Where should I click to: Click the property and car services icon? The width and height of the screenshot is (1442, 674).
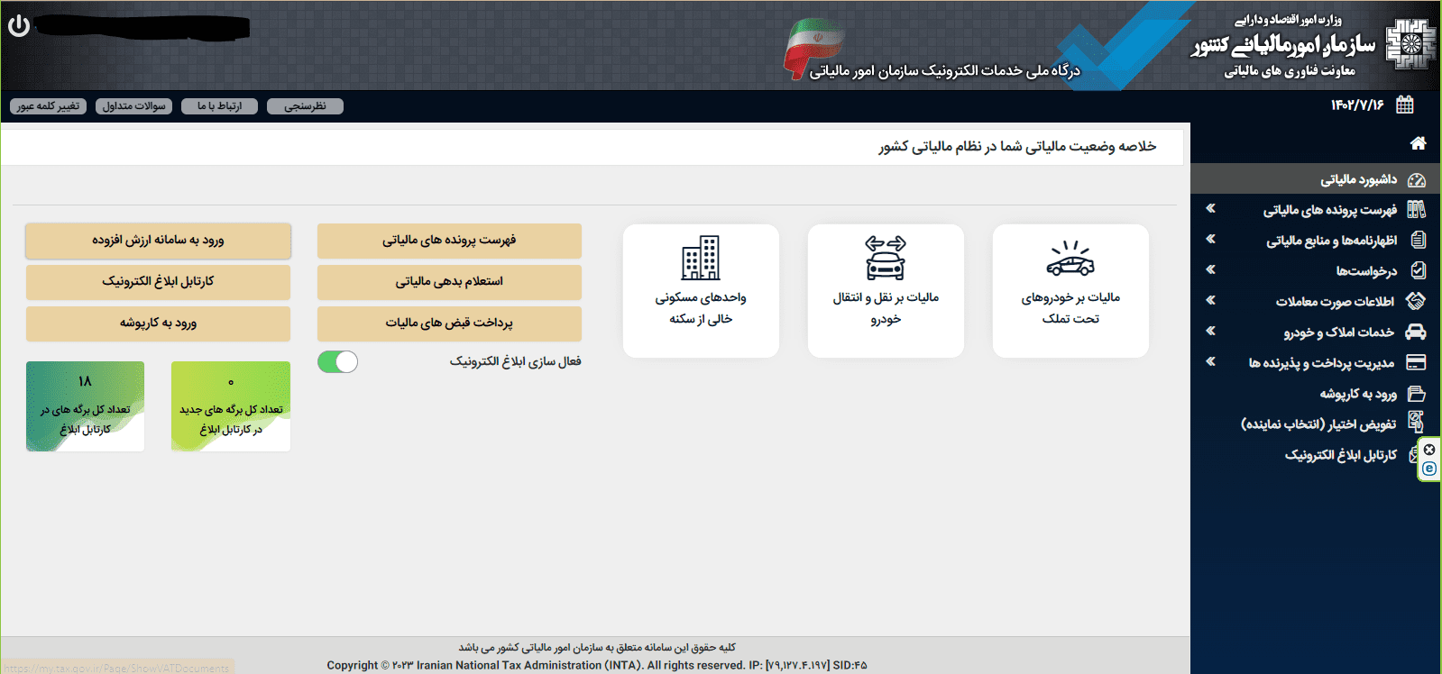point(1416,332)
